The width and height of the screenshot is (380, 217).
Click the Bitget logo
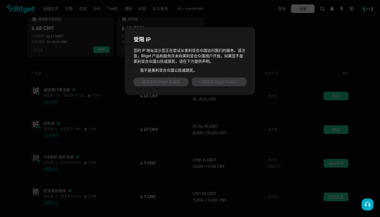[21, 9]
